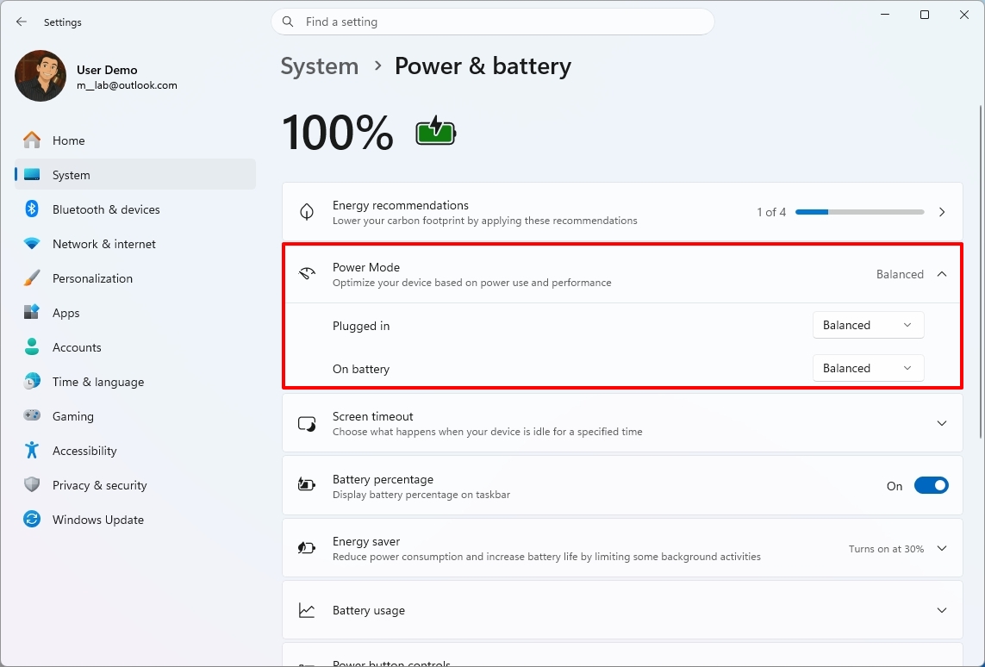
Task: Click "Lower your carbon footprint" description
Action: [x=484, y=221]
